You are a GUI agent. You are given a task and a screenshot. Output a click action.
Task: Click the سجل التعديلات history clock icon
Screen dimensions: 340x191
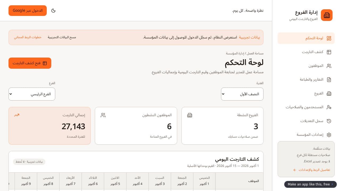(329, 121)
